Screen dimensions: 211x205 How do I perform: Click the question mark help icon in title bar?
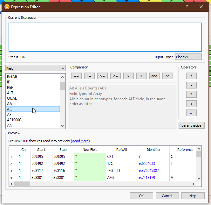pos(187,7)
